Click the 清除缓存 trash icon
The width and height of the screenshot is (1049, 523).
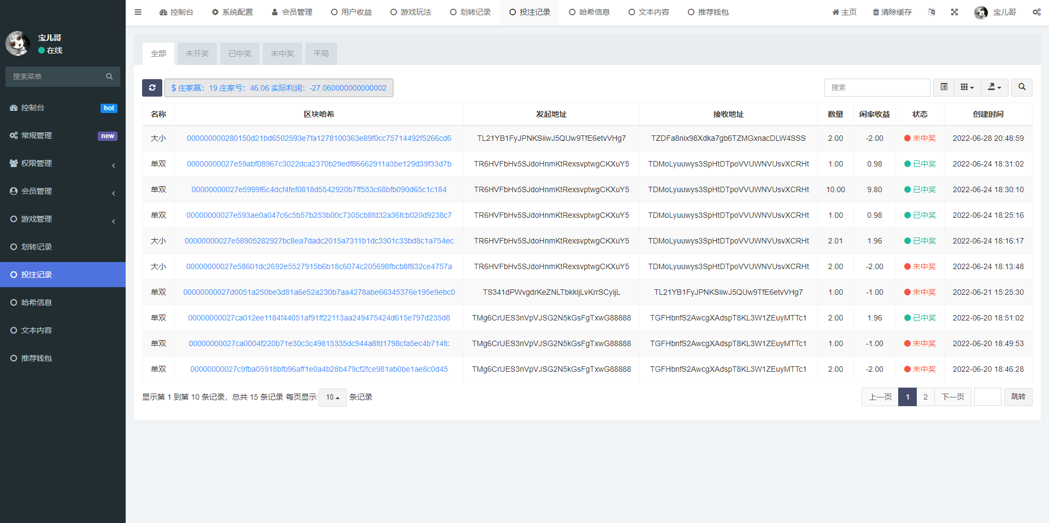[892, 12]
